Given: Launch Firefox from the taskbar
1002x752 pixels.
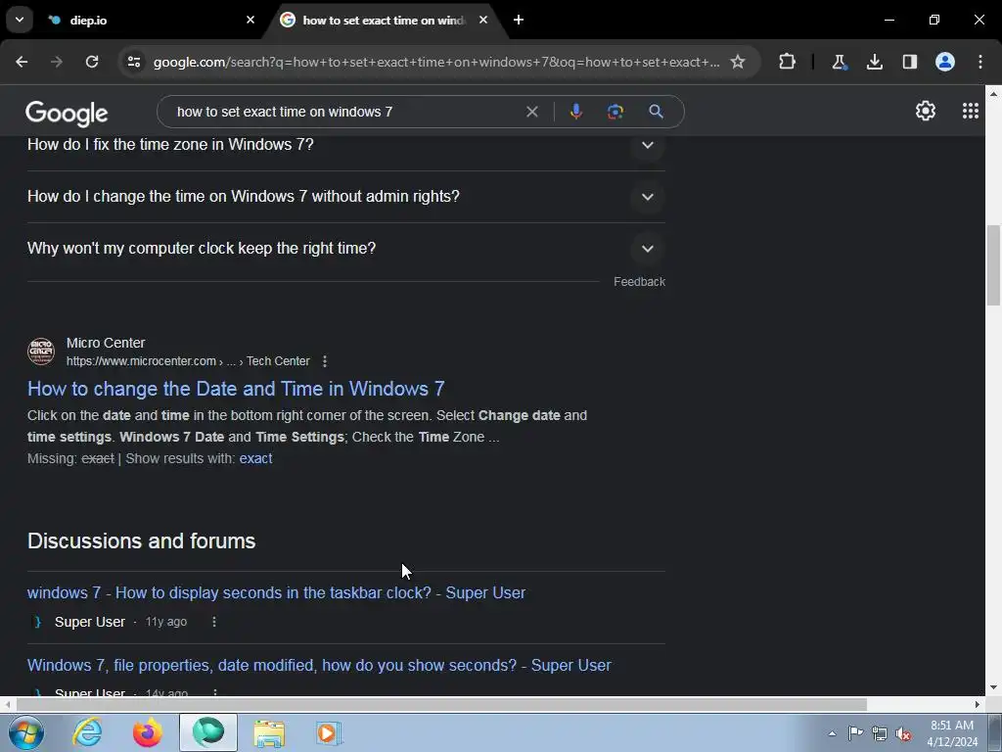Looking at the screenshot, I should (x=147, y=732).
